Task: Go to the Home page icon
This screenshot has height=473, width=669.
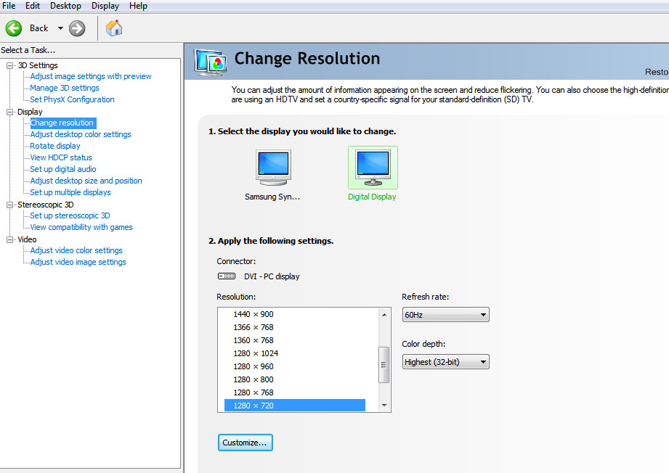Action: 114,28
